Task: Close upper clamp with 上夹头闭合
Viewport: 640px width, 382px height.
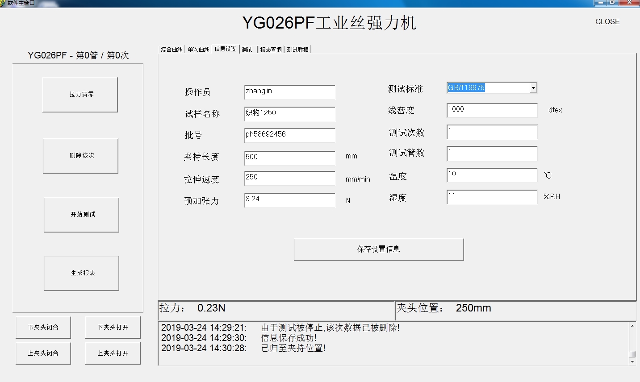Action: coord(43,353)
